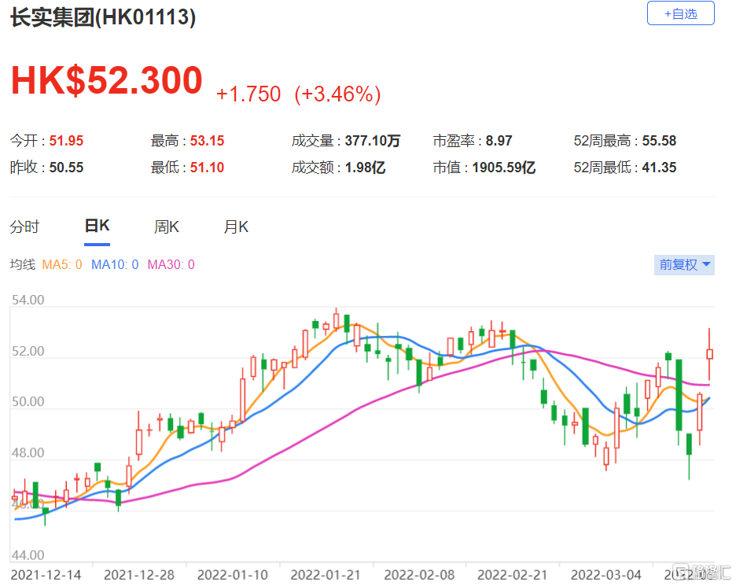Switch to the 月K monthly chart tab
Image resolution: width=736 pixels, height=586 pixels.
coord(236,227)
